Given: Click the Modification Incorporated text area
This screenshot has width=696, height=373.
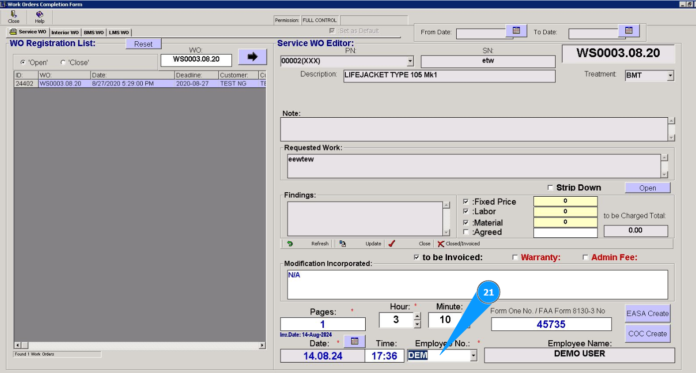Looking at the screenshot, I should click(478, 285).
